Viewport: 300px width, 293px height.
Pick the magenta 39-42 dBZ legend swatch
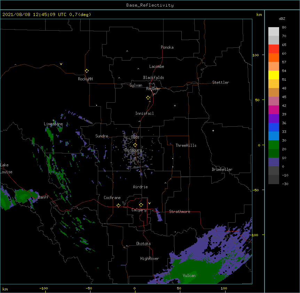pyautogui.click(x=274, y=110)
